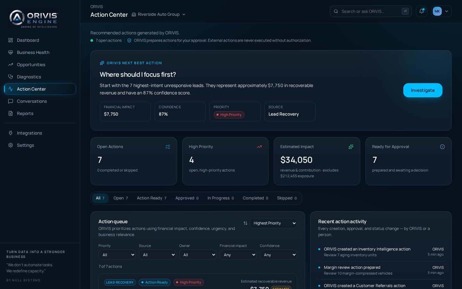Open the Riverside Auto Group switcher

click(158, 14)
